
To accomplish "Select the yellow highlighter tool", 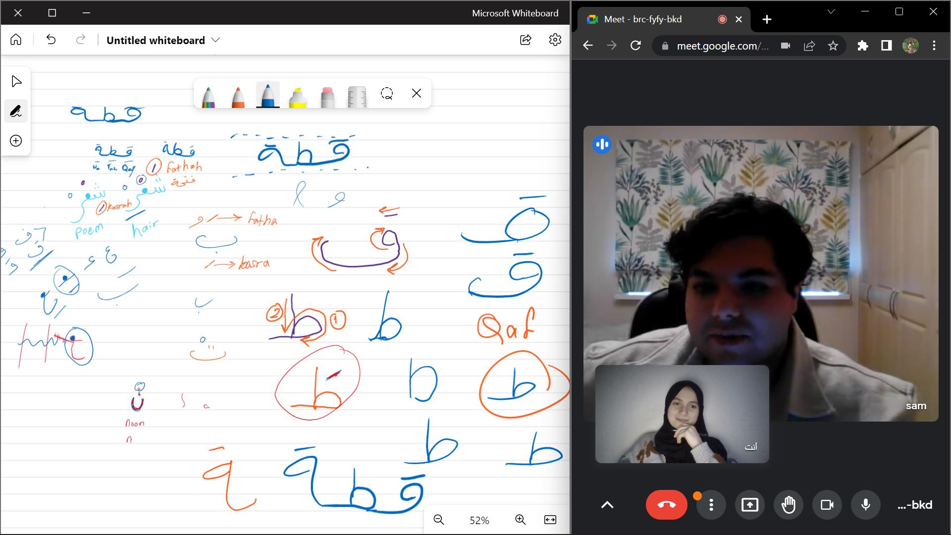I will coord(297,96).
